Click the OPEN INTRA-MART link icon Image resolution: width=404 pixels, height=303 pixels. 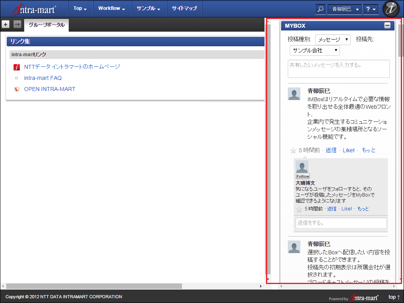tap(16, 89)
